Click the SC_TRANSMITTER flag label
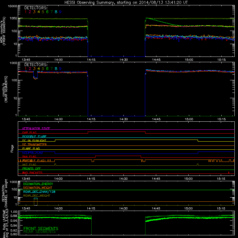Screen dimensions: 238x238 (35, 145)
